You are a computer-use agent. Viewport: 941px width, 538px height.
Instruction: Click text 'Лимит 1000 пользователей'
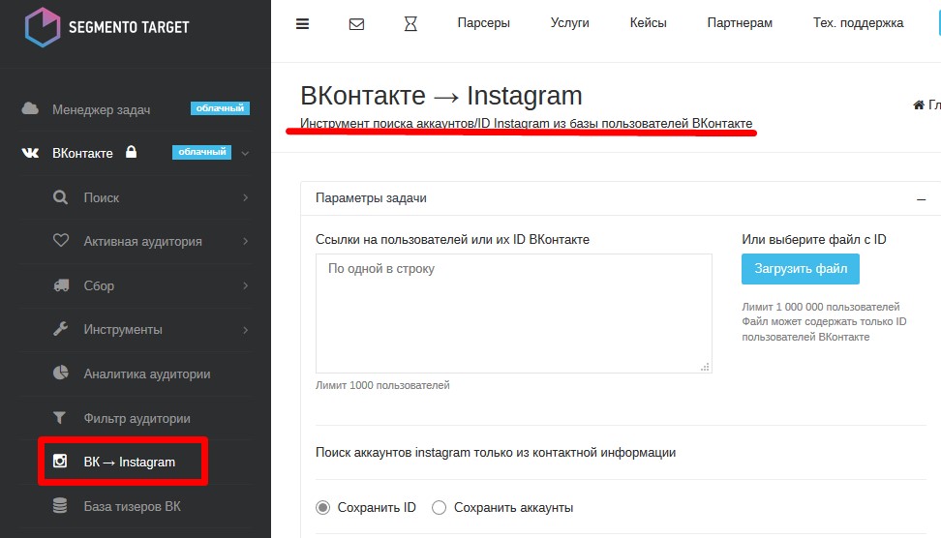pyautogui.click(x=382, y=385)
